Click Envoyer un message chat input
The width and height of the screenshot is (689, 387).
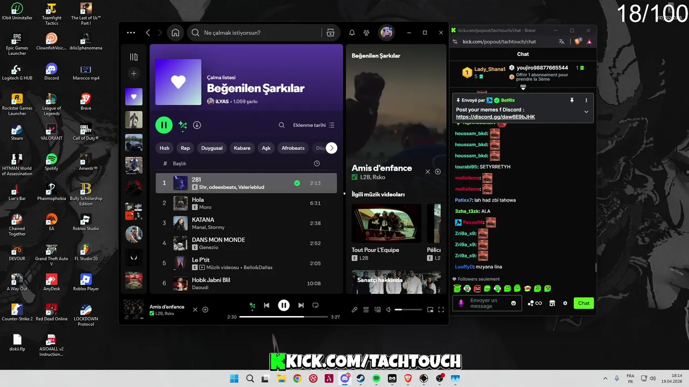click(487, 303)
